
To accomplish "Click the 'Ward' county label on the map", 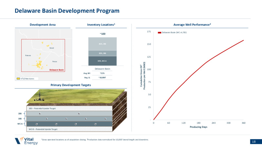I will coord(52,48).
